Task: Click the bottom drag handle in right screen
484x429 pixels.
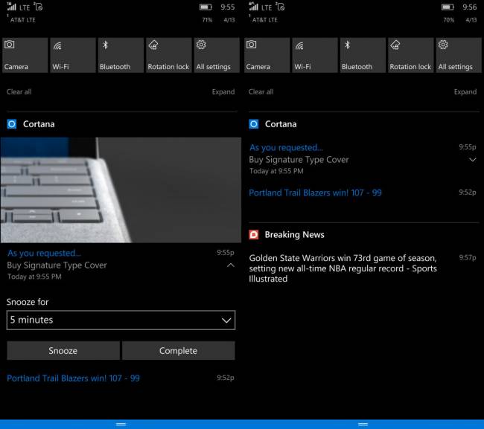Action: tap(363, 425)
